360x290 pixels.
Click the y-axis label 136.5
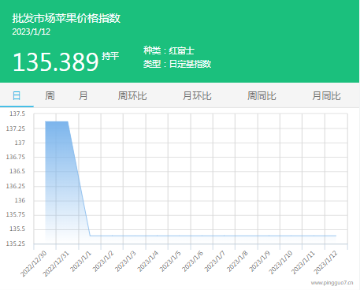[x=17, y=171]
